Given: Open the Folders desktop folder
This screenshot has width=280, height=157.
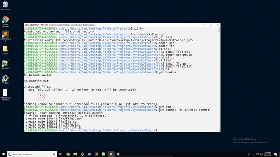Looking at the screenshot, I should point(5,50).
